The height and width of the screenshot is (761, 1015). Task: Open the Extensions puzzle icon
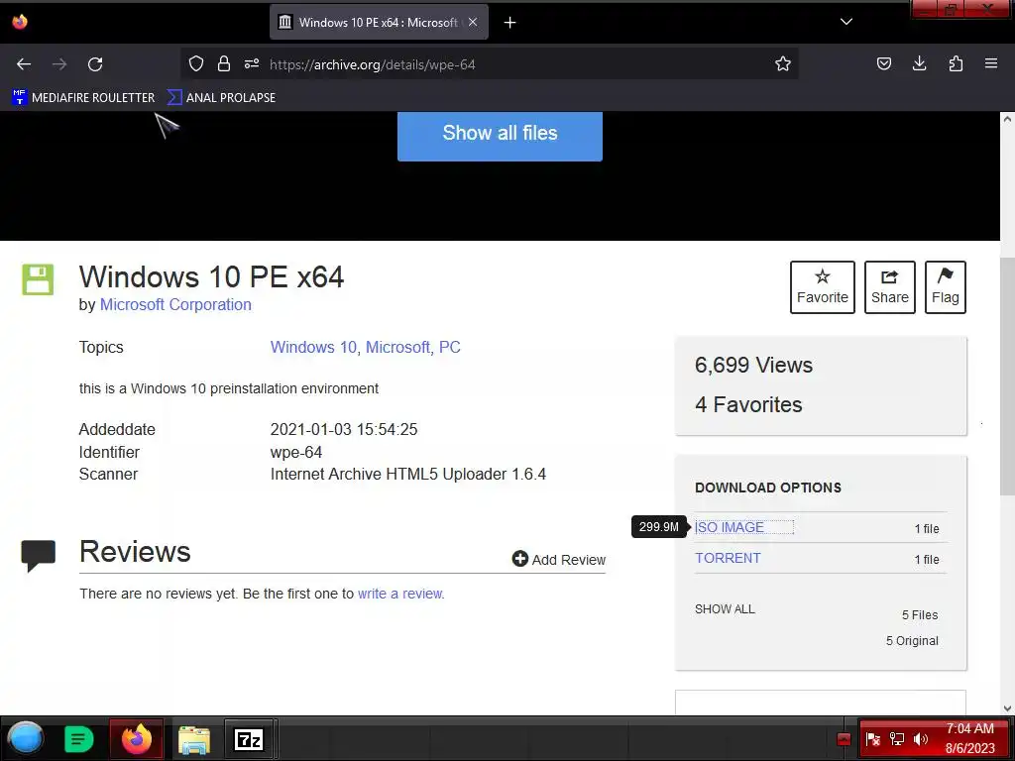(x=956, y=63)
